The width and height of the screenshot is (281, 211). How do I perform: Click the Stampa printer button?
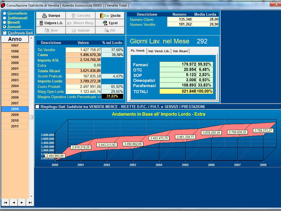click(x=51, y=16)
